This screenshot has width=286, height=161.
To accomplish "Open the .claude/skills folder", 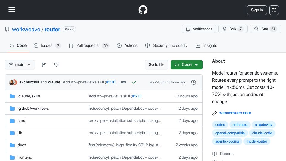I will click(x=29, y=96).
